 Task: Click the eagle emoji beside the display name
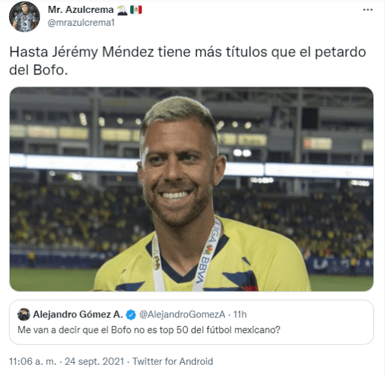click(122, 10)
